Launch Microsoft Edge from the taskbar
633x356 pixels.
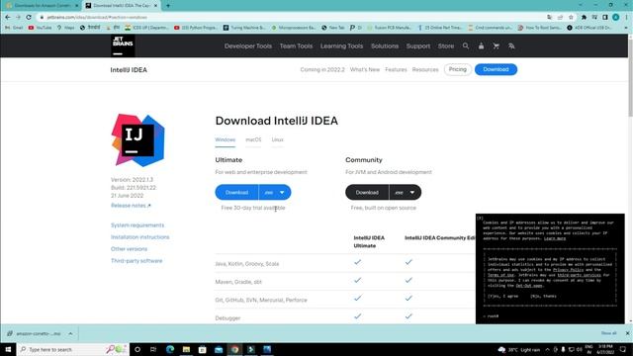[x=170, y=349]
